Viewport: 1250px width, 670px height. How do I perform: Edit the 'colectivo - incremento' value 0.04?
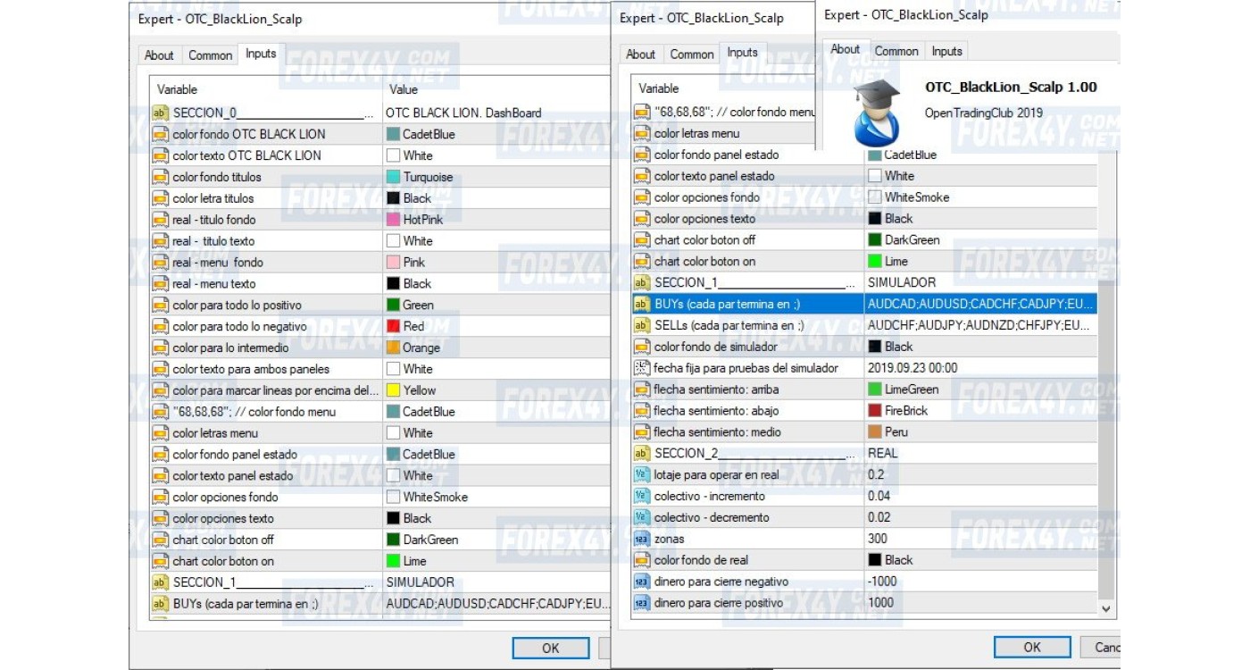978,497
